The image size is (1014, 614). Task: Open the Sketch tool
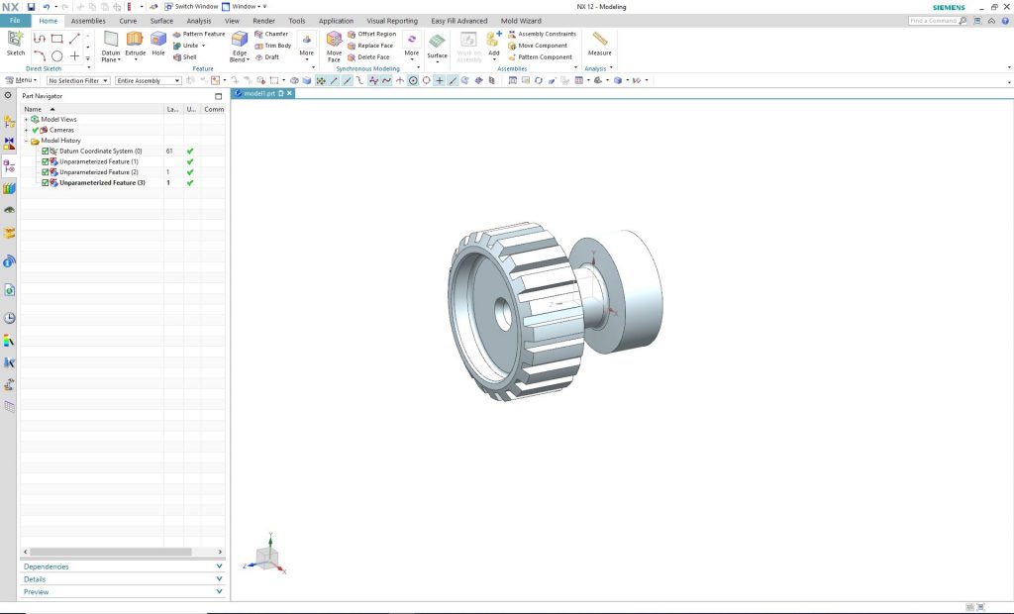click(x=16, y=42)
